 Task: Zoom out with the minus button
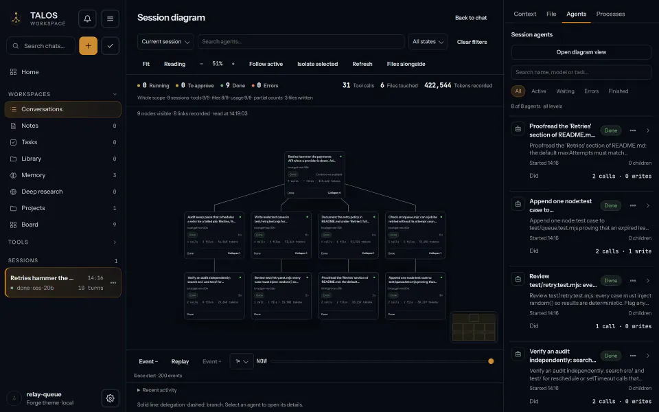[201, 64]
